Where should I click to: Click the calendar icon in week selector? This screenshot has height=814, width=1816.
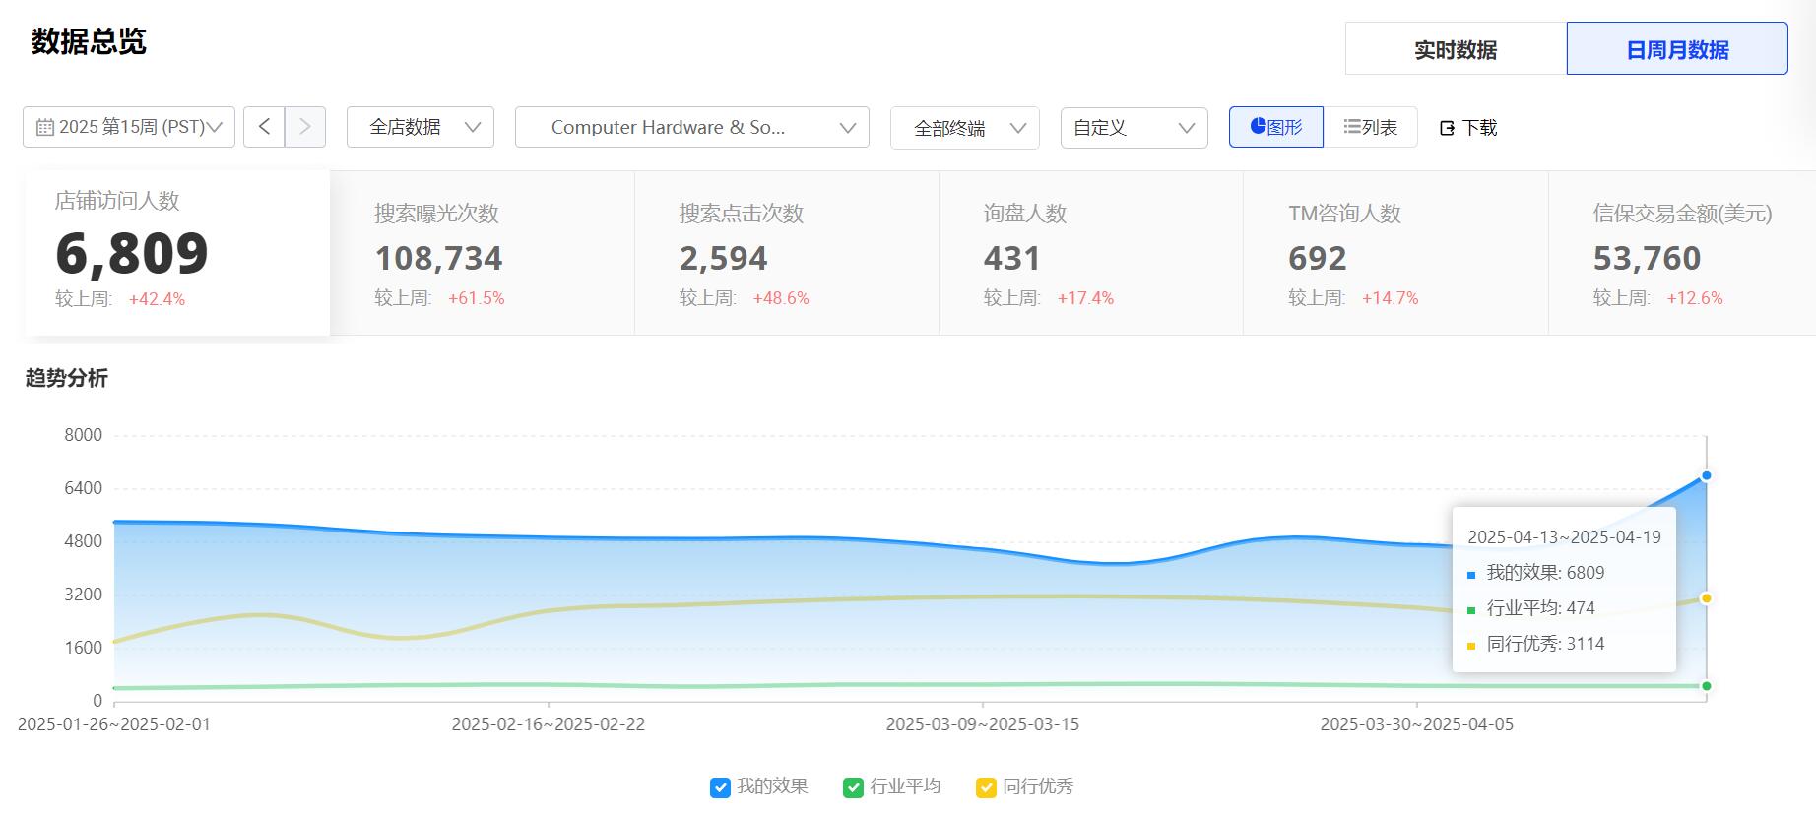tap(44, 127)
